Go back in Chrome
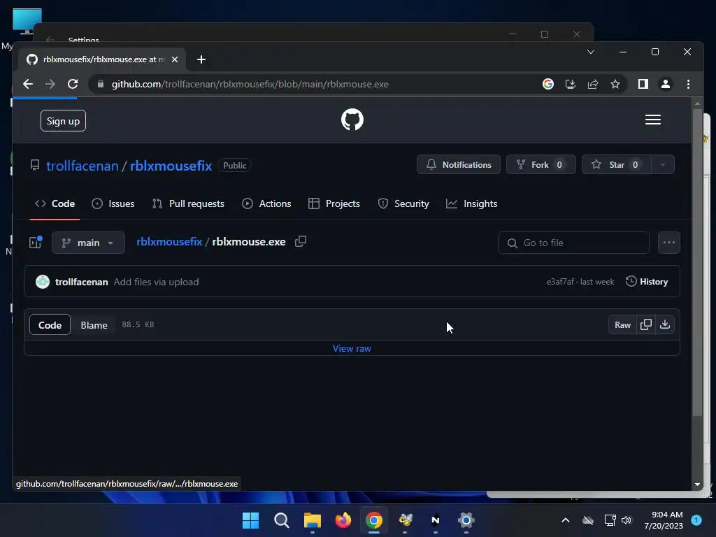 [x=28, y=84]
